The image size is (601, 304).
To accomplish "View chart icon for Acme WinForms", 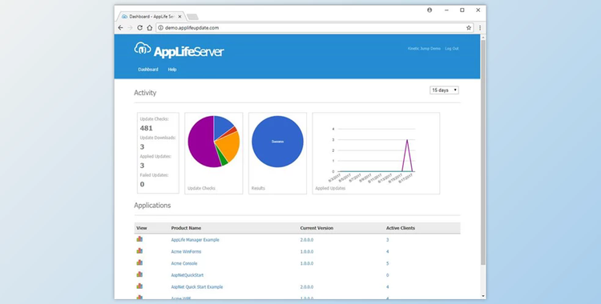I will (x=139, y=250).
